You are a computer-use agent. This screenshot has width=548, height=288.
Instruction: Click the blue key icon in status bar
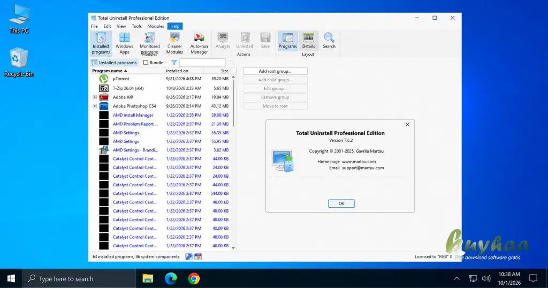189,256
